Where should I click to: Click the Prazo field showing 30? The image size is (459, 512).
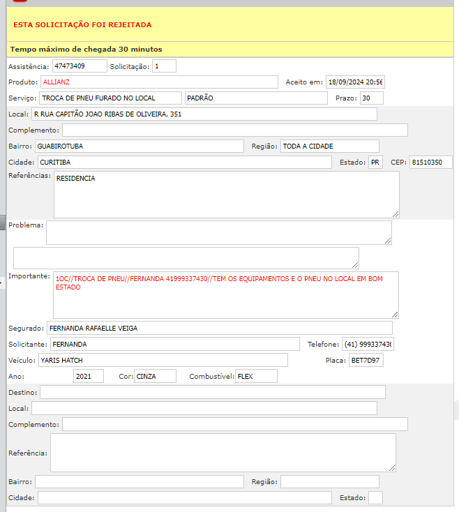[371, 98]
